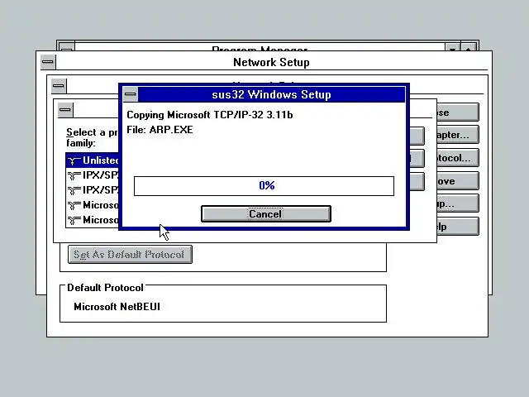Click the Network Setup title bar
The height and width of the screenshot is (397, 529).
[272, 62]
